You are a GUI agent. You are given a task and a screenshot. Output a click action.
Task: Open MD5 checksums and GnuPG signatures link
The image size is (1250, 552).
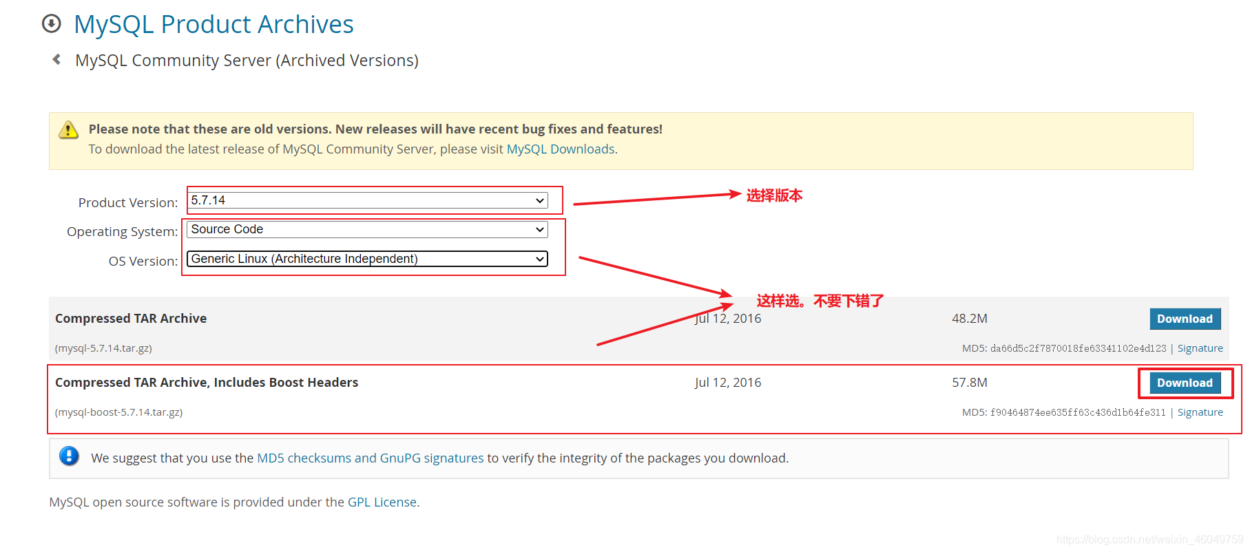tap(371, 458)
